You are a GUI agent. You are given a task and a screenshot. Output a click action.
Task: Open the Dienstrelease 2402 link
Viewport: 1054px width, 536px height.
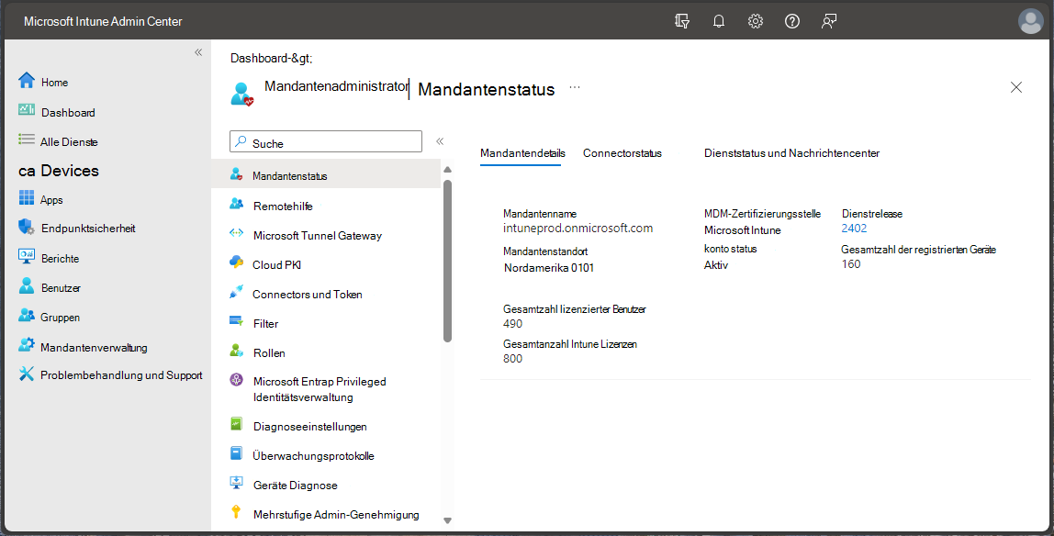[854, 229]
